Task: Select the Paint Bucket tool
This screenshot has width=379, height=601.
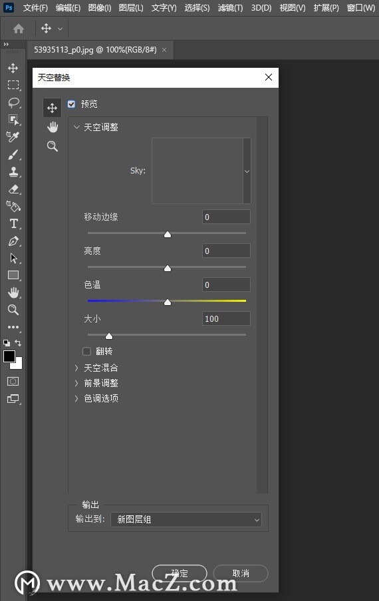Action: pyautogui.click(x=13, y=206)
